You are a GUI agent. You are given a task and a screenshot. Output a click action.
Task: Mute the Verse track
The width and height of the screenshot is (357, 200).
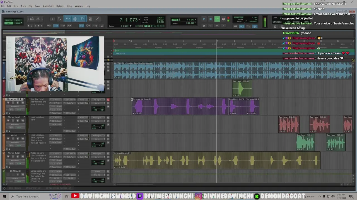click(23, 139)
